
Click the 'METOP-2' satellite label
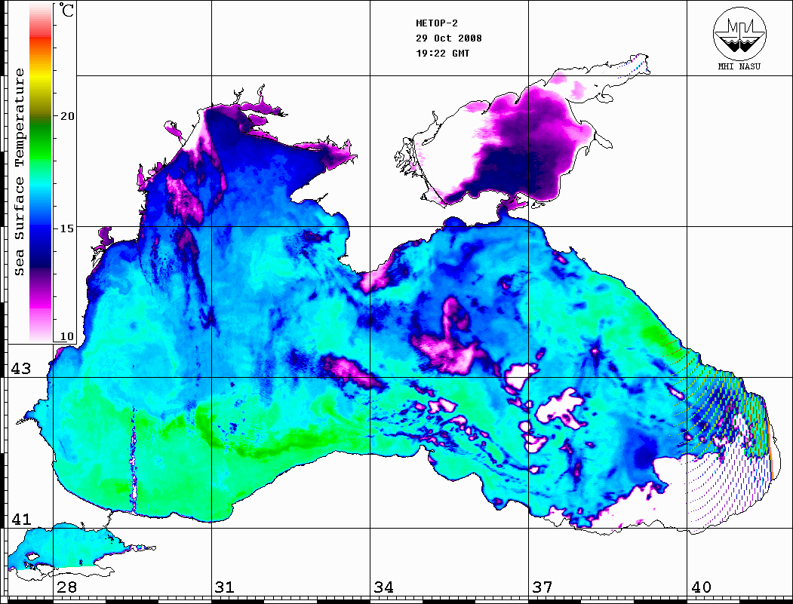click(437, 23)
